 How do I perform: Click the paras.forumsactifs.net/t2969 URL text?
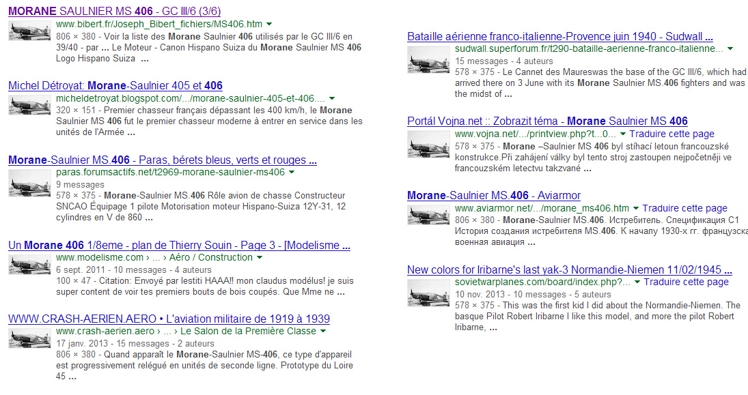tap(170, 172)
